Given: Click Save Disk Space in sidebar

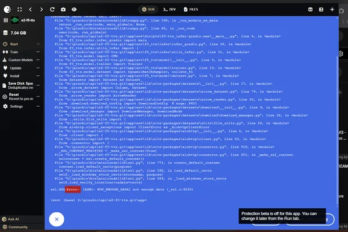Looking at the screenshot, I should (20, 85).
